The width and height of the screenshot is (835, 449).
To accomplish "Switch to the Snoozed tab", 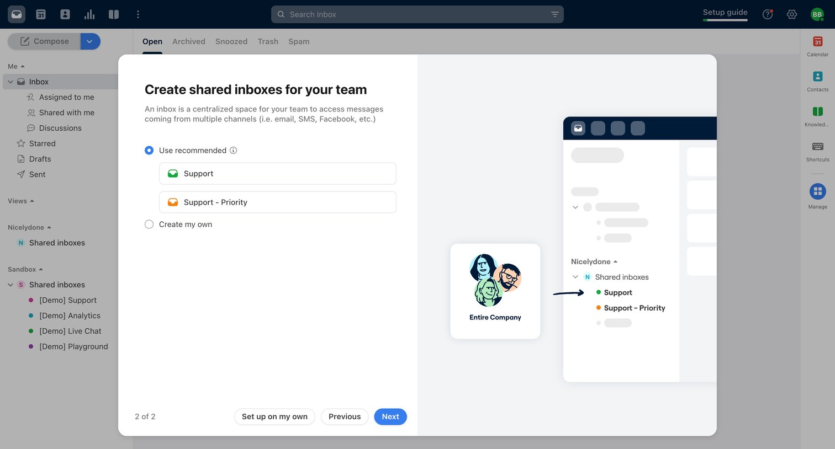I will [231, 41].
